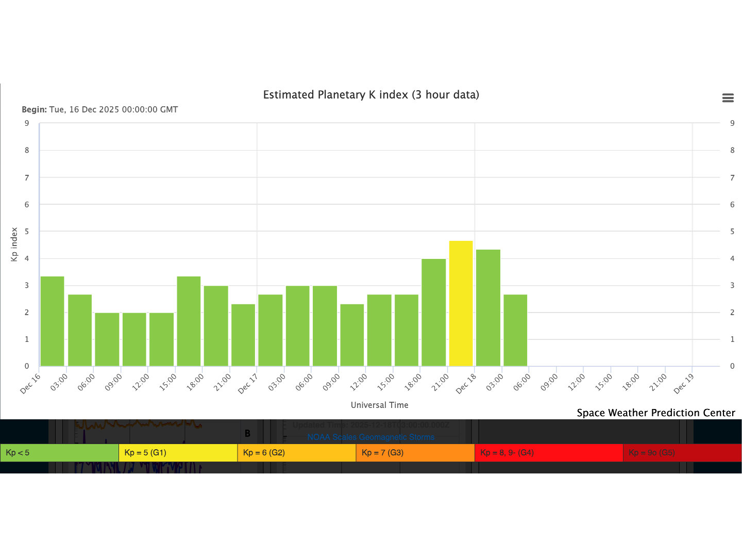Open the NOAA Scales Geomagnetic Storms link
The image size is (742, 557).
click(370, 437)
